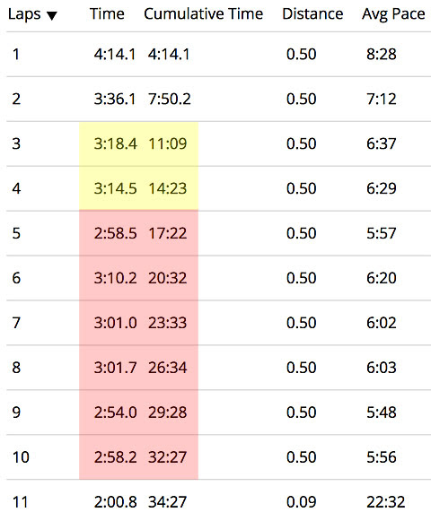
Task: Click the Distance column header
Action: (x=312, y=14)
